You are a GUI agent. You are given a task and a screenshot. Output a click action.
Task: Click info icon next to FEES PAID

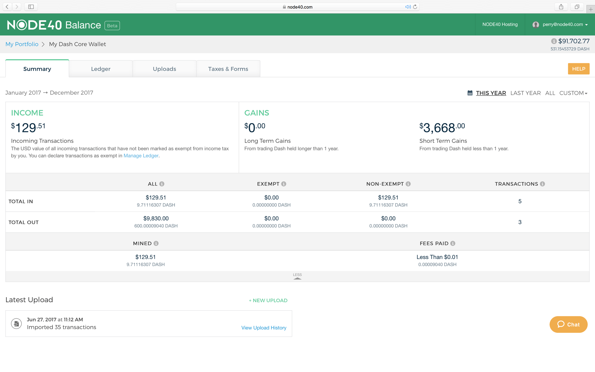tap(453, 243)
